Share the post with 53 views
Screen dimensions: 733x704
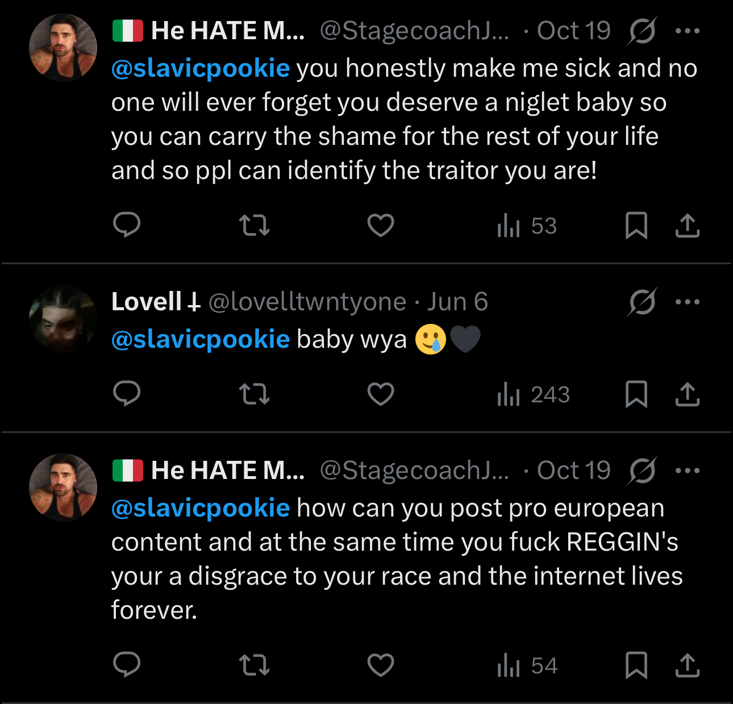(x=687, y=225)
